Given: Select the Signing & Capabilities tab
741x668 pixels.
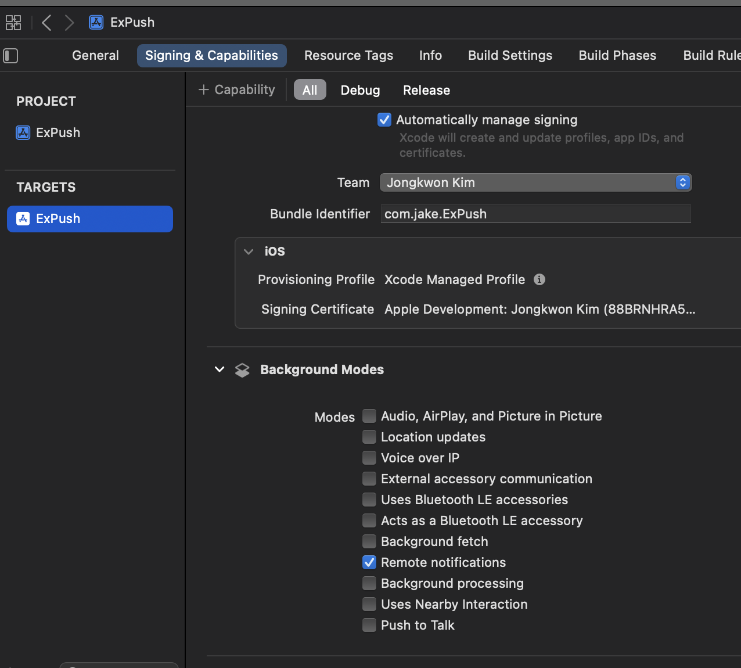Looking at the screenshot, I should point(211,55).
